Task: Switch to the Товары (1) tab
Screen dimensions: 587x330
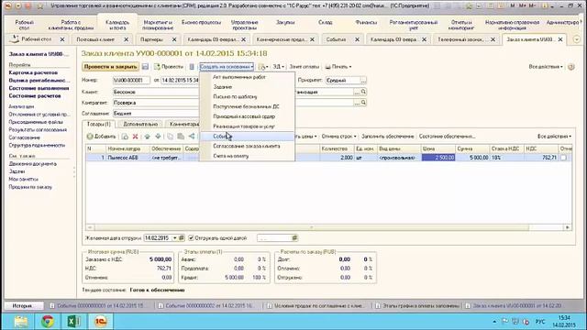Action: (99, 125)
